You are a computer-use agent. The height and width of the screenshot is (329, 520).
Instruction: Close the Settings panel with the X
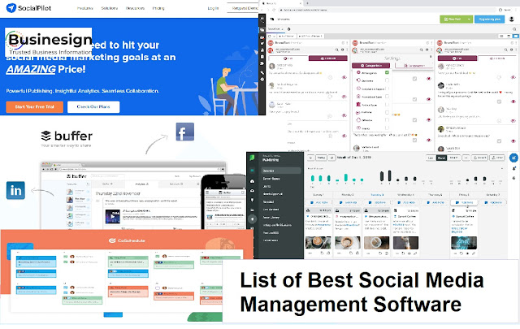tap(431, 56)
